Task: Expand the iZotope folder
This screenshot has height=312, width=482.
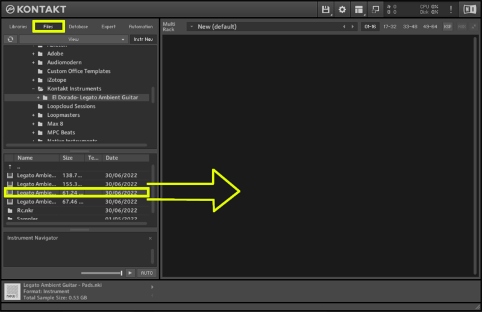Action: click(34, 80)
